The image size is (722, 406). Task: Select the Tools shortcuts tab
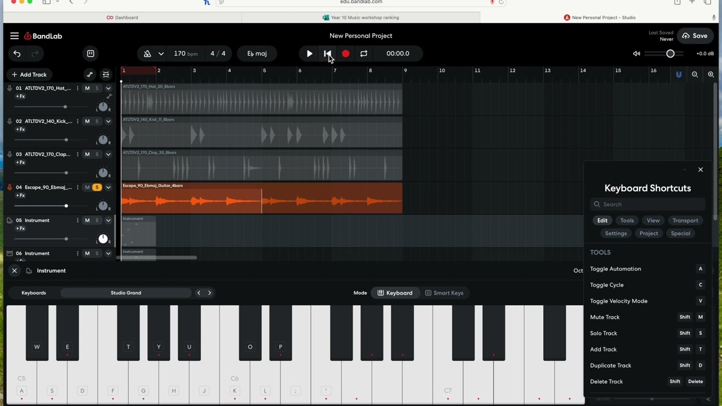point(627,220)
